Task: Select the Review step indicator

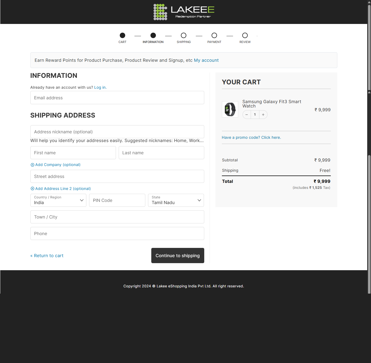Action: click(x=245, y=35)
